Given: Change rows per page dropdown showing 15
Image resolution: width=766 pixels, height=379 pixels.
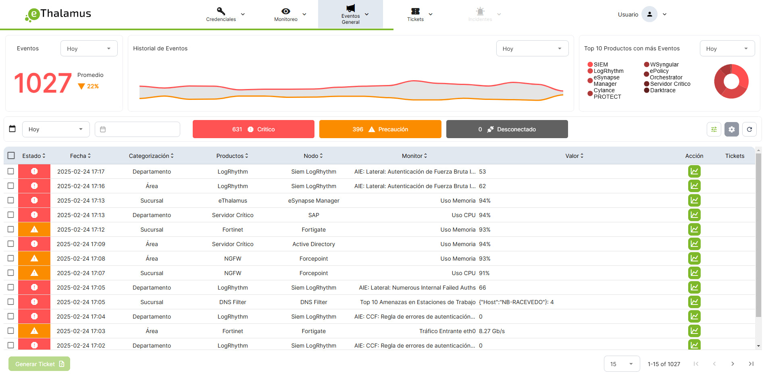Looking at the screenshot, I should [621, 364].
